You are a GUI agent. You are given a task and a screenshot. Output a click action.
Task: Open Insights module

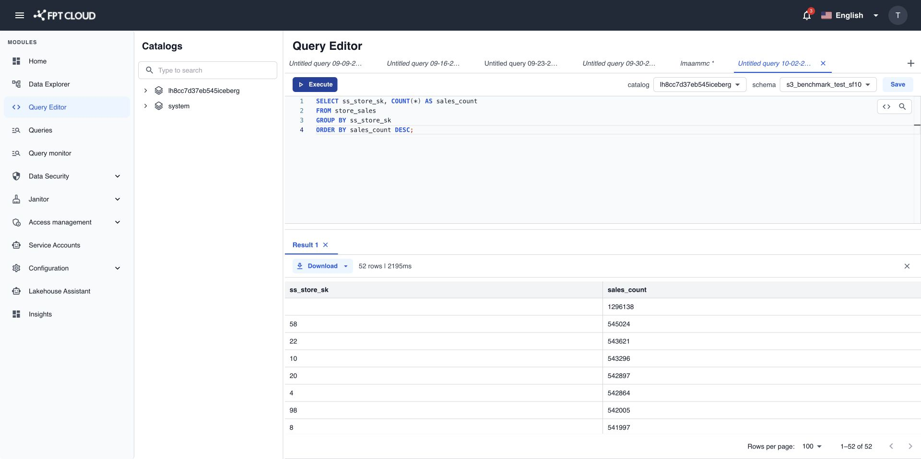point(67,314)
